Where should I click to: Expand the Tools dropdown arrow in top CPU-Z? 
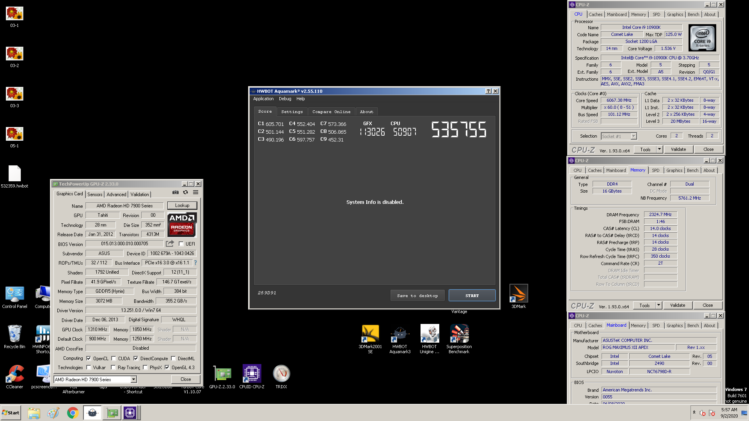[x=659, y=149]
